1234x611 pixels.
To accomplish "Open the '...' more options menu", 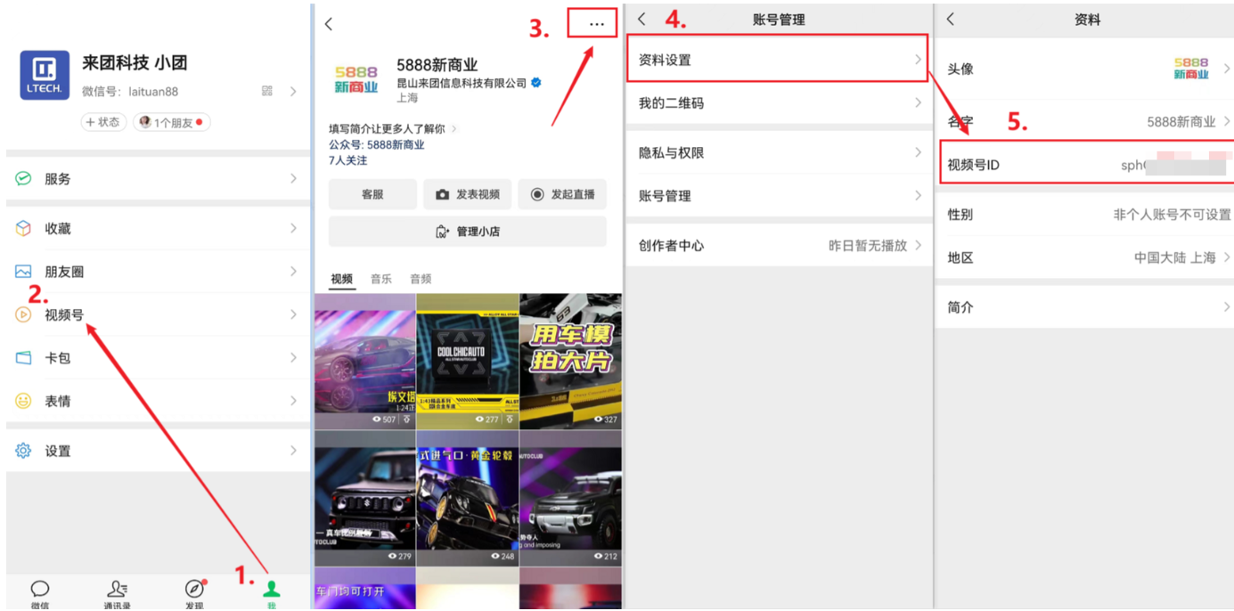I will click(593, 23).
